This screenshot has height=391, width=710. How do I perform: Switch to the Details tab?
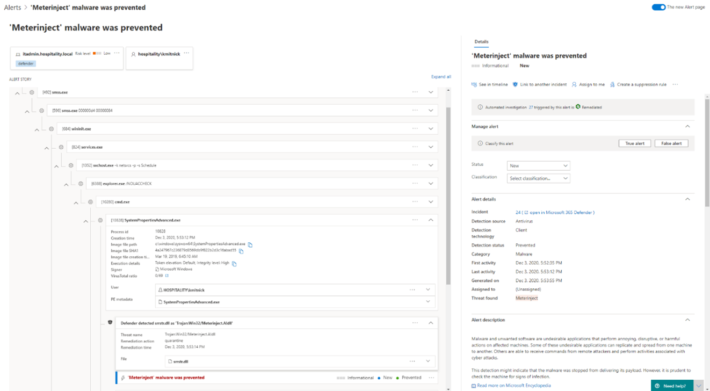pos(482,41)
